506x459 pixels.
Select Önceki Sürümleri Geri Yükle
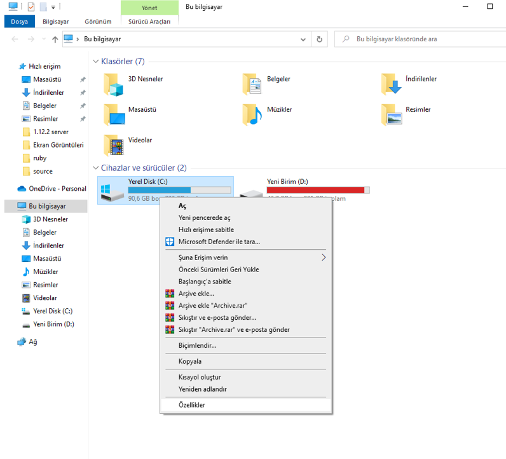246,270
